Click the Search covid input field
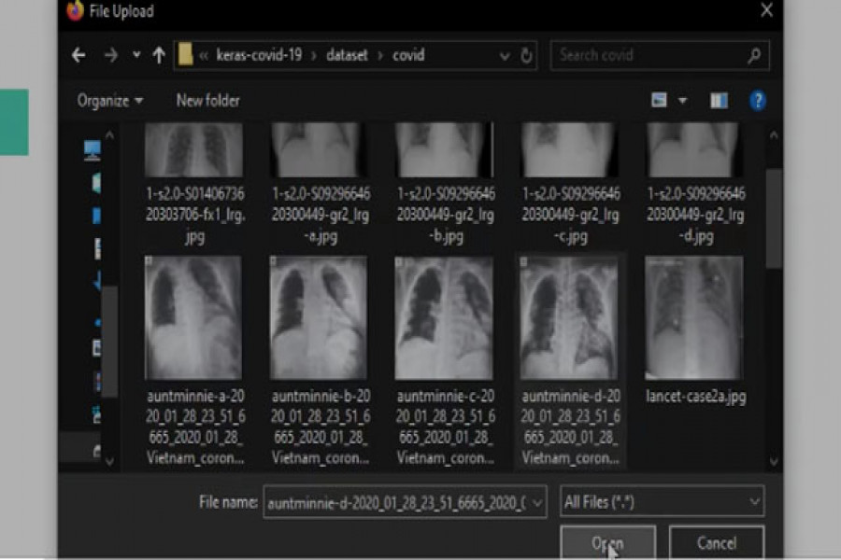The width and height of the screenshot is (841, 560). (649, 55)
